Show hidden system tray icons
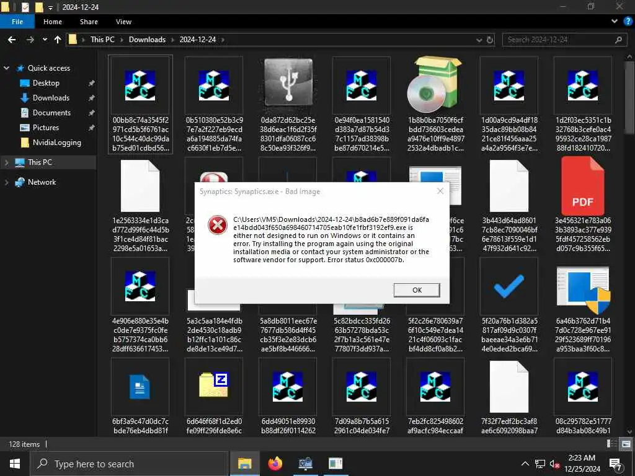 525,464
